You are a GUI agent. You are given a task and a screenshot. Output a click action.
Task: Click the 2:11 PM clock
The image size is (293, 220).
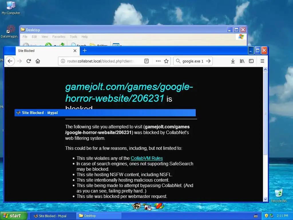pyautogui.click(x=282, y=216)
